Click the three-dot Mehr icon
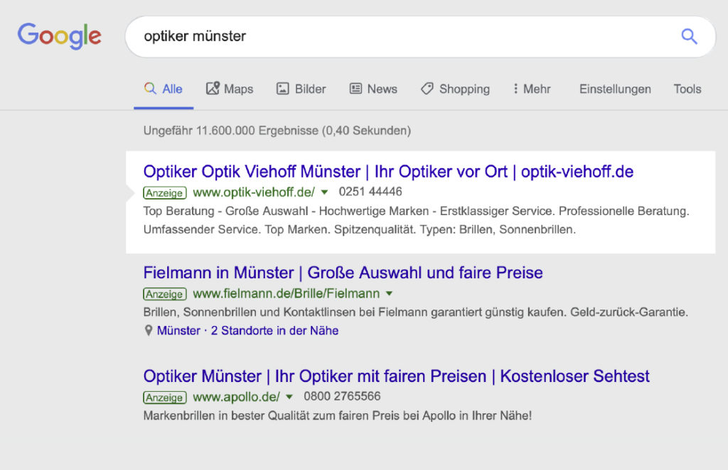 pyautogui.click(x=515, y=89)
